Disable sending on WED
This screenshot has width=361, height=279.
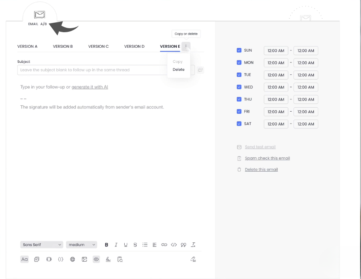(239, 87)
